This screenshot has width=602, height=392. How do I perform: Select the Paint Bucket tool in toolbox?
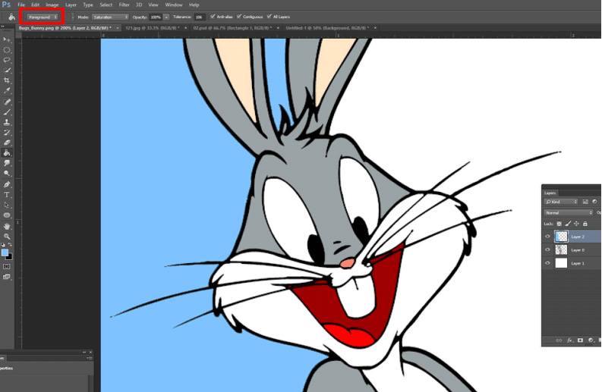[7, 153]
